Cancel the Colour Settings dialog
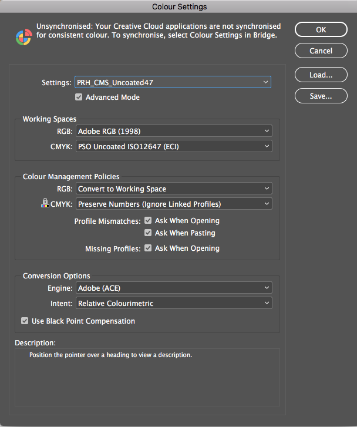The width and height of the screenshot is (357, 427). pyautogui.click(x=321, y=51)
